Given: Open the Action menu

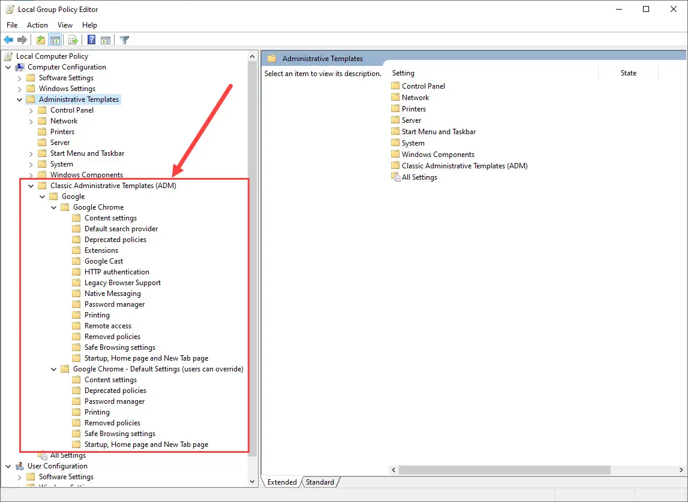Looking at the screenshot, I should pyautogui.click(x=37, y=25).
